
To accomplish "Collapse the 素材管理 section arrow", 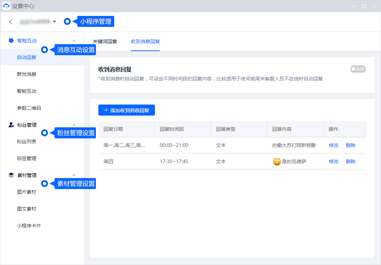I will click(74, 175).
